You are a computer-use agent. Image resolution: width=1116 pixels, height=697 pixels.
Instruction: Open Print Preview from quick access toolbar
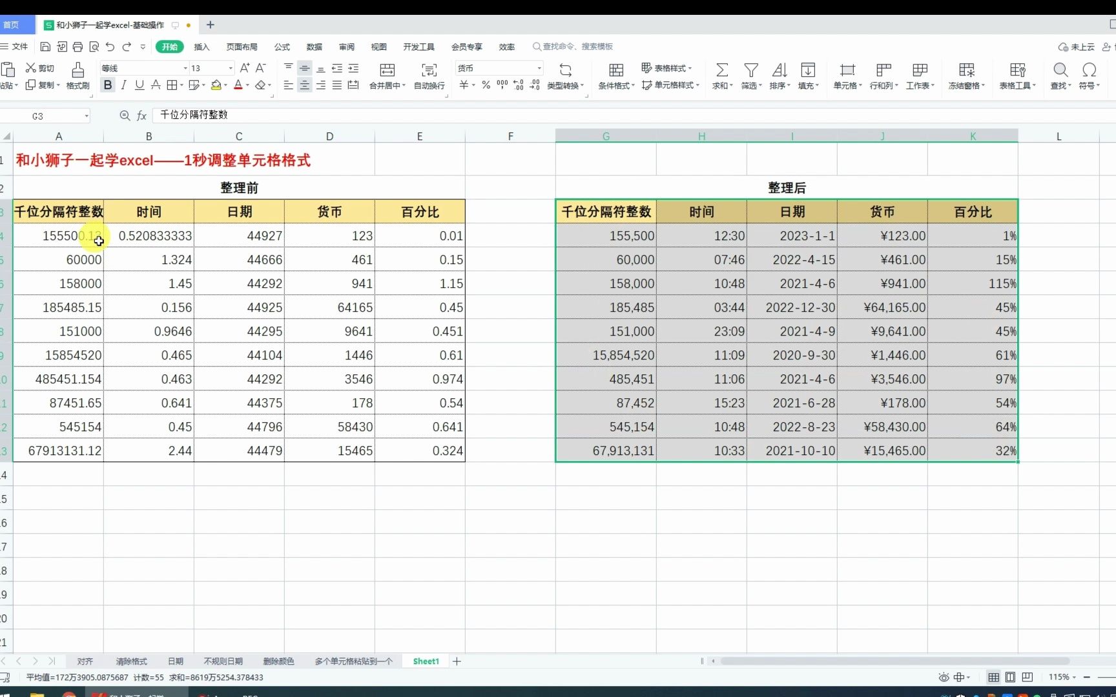click(94, 46)
